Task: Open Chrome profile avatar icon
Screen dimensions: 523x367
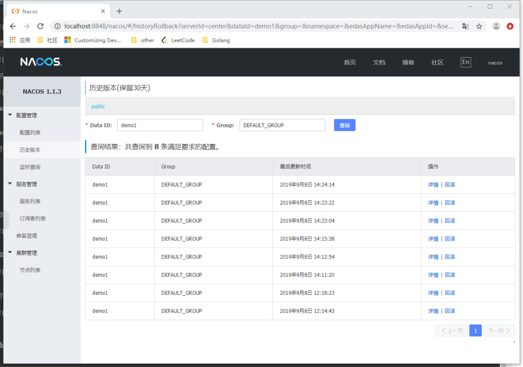Action: [x=496, y=26]
